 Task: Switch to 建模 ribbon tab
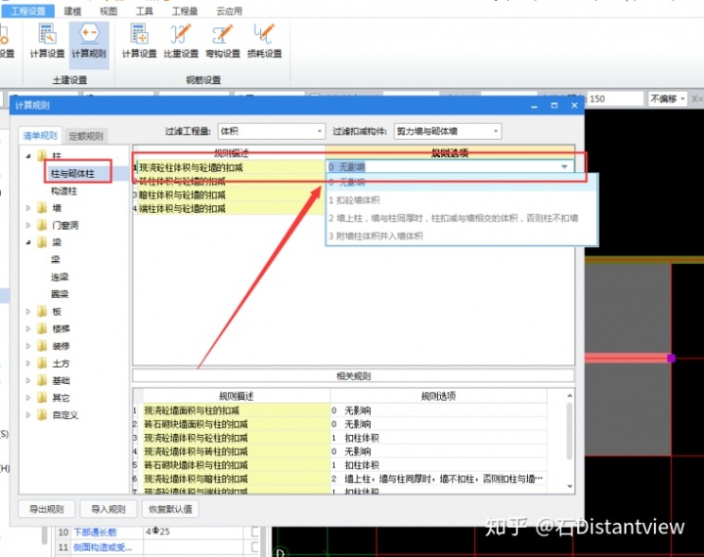[x=72, y=11]
